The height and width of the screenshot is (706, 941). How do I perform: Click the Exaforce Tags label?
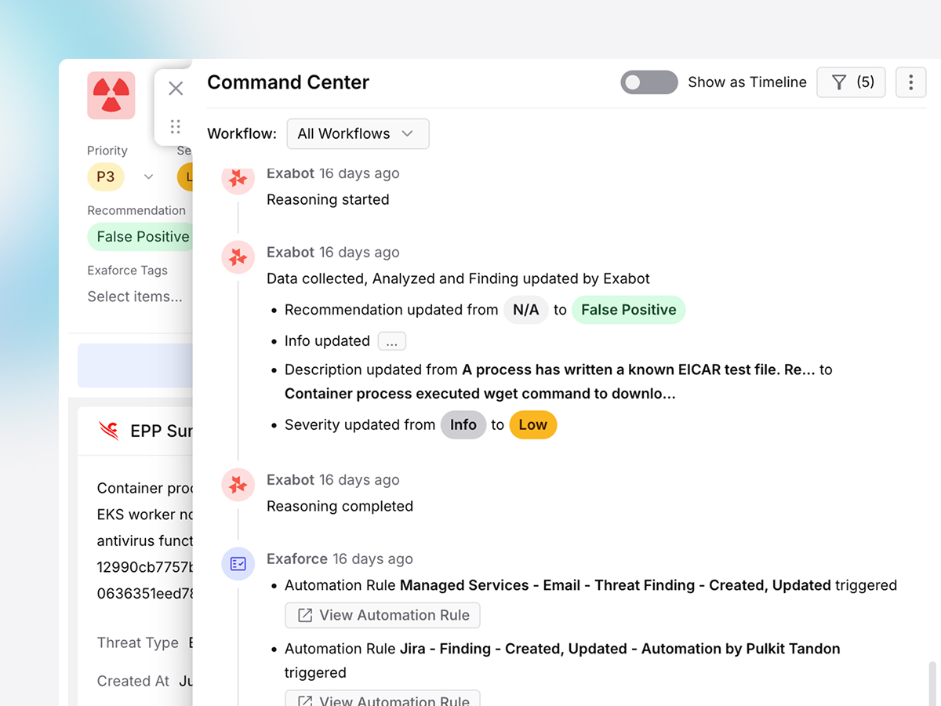click(127, 271)
